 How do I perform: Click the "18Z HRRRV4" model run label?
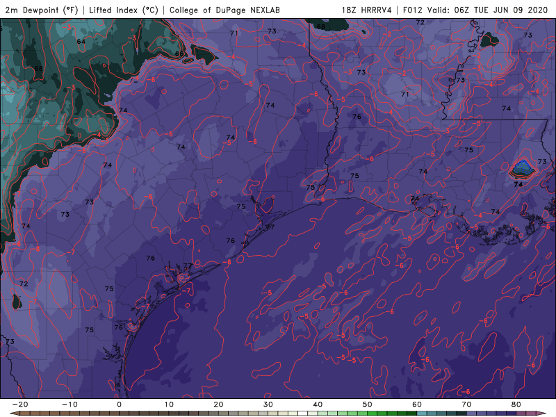366,10
